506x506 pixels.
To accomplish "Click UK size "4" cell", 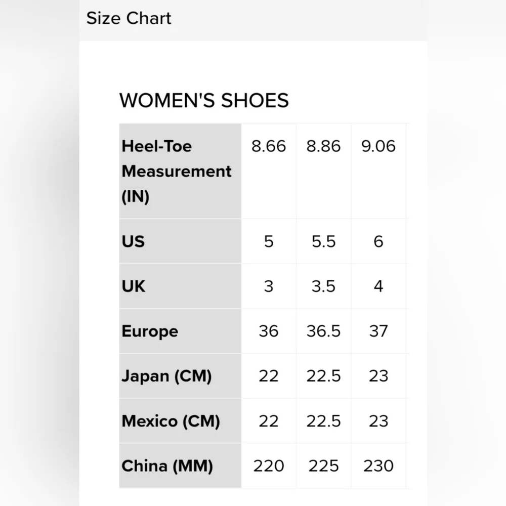I will (378, 286).
